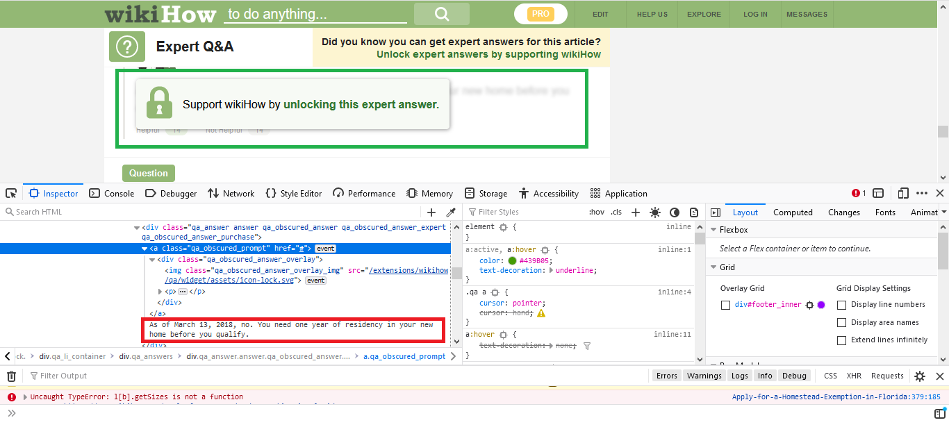
Task: Toggle the :hov pseudo-class panel
Action: tap(597, 212)
